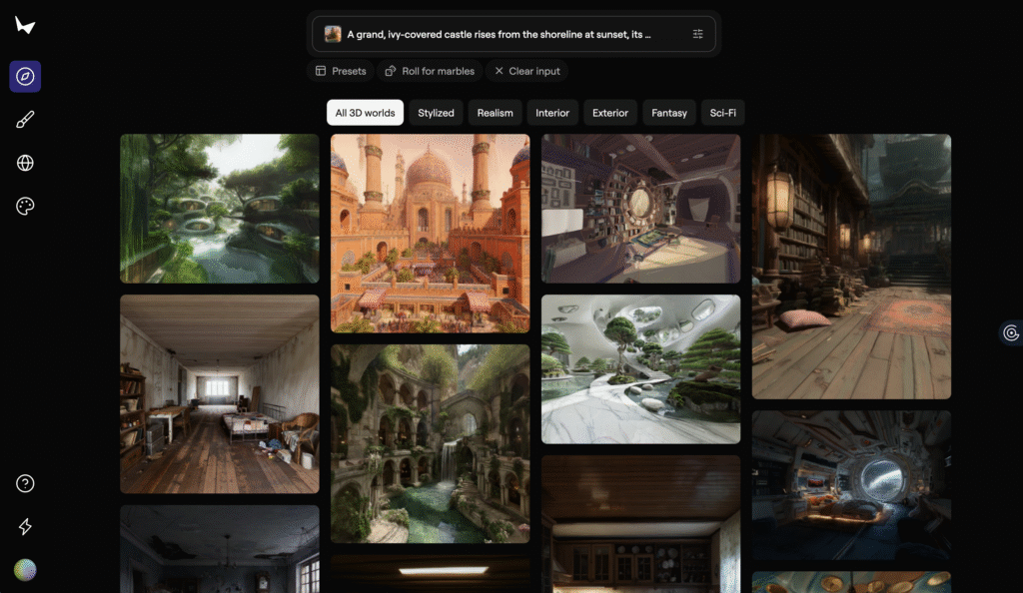Switch to the Realism filter
The image size is (1023, 593).
point(495,113)
